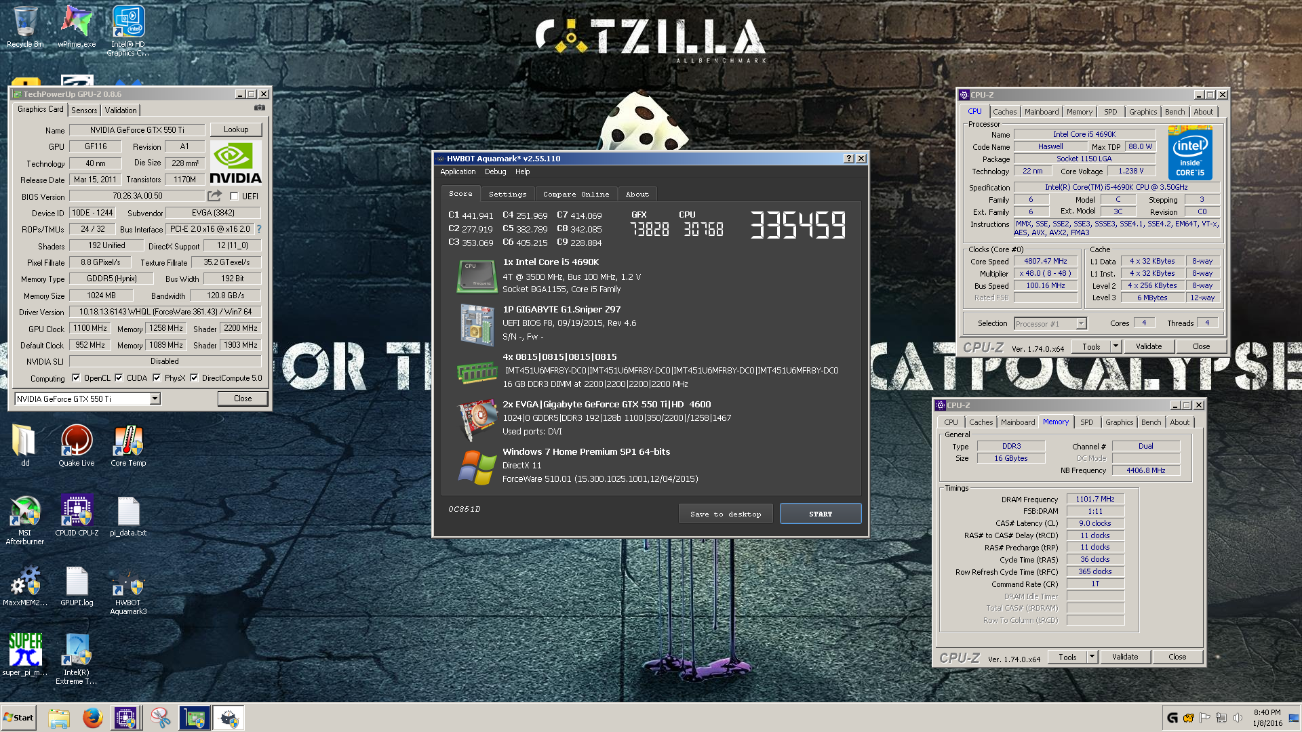Switch to the Validation tab in GPU-Z
Viewport: 1302px width, 732px height.
pyautogui.click(x=121, y=110)
